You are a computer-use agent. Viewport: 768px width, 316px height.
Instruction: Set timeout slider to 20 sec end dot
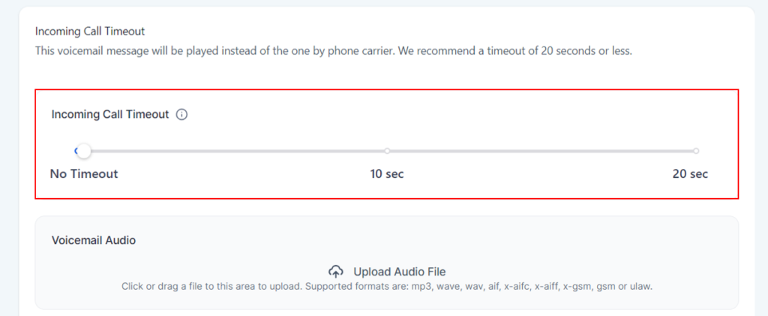point(696,151)
